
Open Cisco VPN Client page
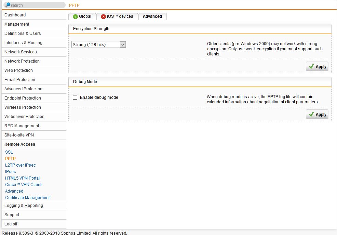point(24,185)
